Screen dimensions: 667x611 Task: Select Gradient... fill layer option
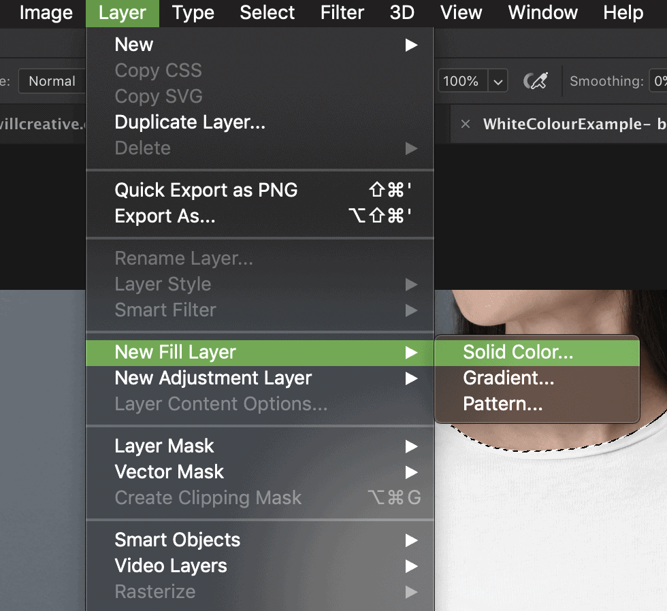tap(537, 378)
